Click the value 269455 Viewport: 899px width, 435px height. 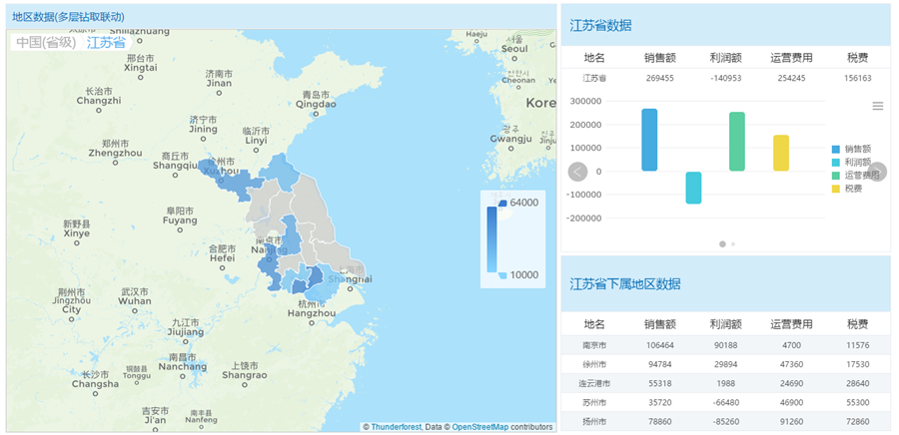pos(659,78)
